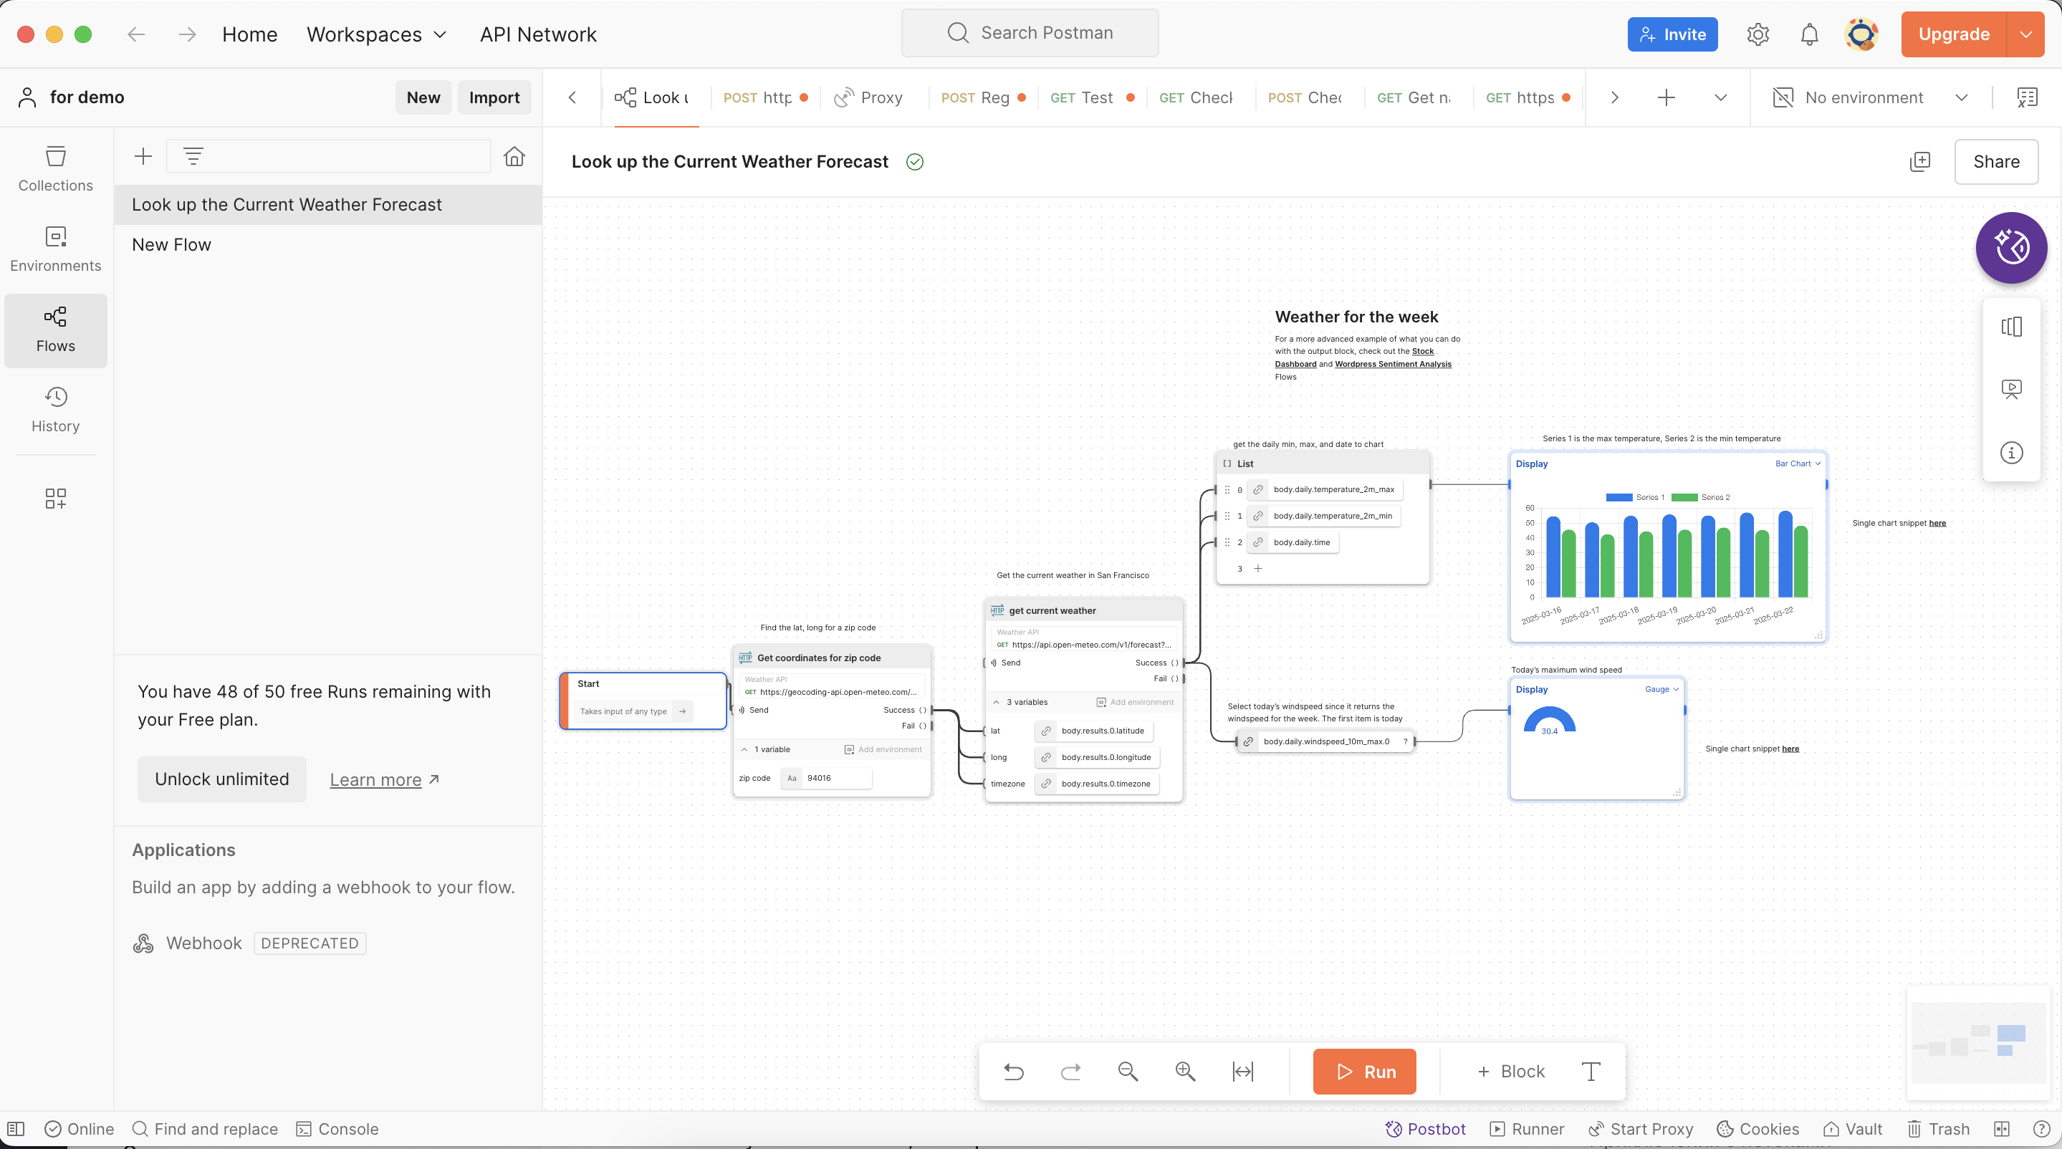
Task: Click the Import button
Action: pyautogui.click(x=494, y=97)
